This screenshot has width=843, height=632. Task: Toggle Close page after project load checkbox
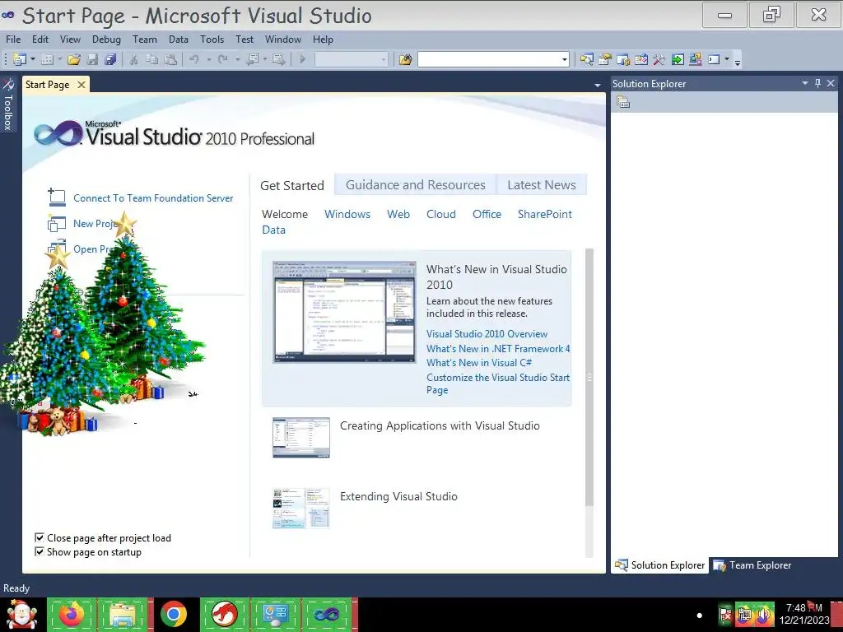click(40, 538)
